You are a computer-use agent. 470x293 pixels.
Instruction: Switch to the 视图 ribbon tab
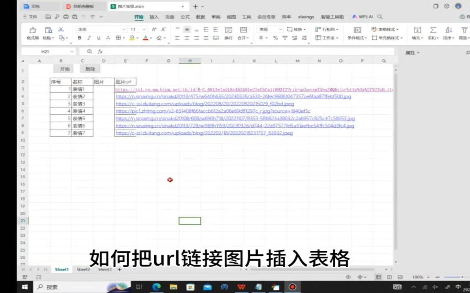(x=231, y=17)
